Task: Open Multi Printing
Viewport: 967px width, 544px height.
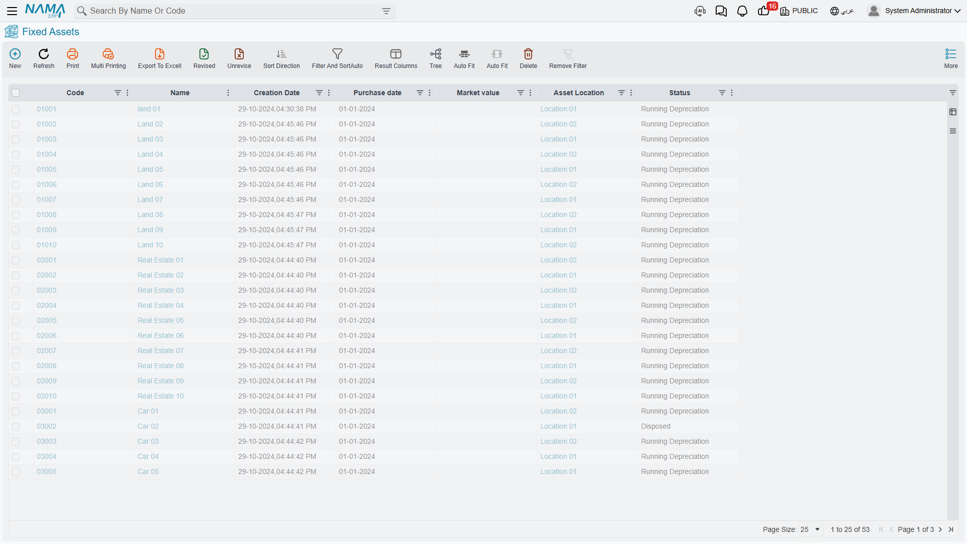Action: click(x=108, y=54)
